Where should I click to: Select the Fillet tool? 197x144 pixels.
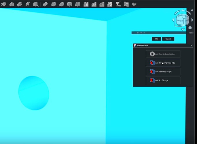[54, 4]
